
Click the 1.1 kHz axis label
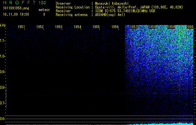point(2,41)
